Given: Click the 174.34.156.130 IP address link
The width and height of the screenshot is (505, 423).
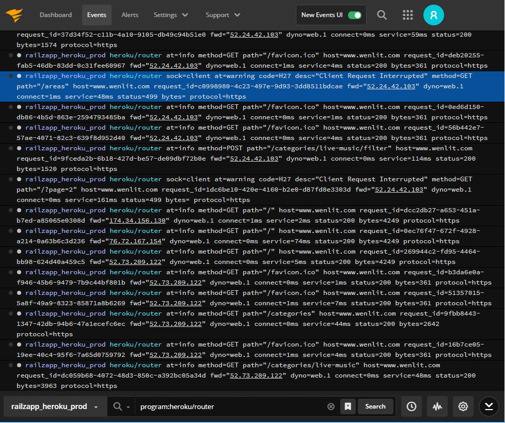Looking at the screenshot, I should (137, 221).
